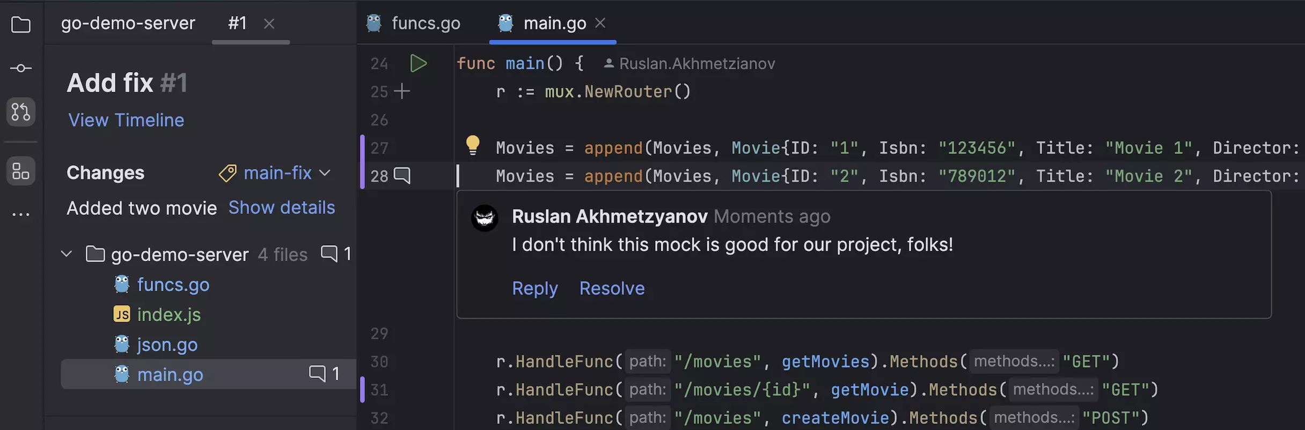The height and width of the screenshot is (430, 1305).
Task: Open the Structure panel icon in sidebar
Action: (x=20, y=170)
